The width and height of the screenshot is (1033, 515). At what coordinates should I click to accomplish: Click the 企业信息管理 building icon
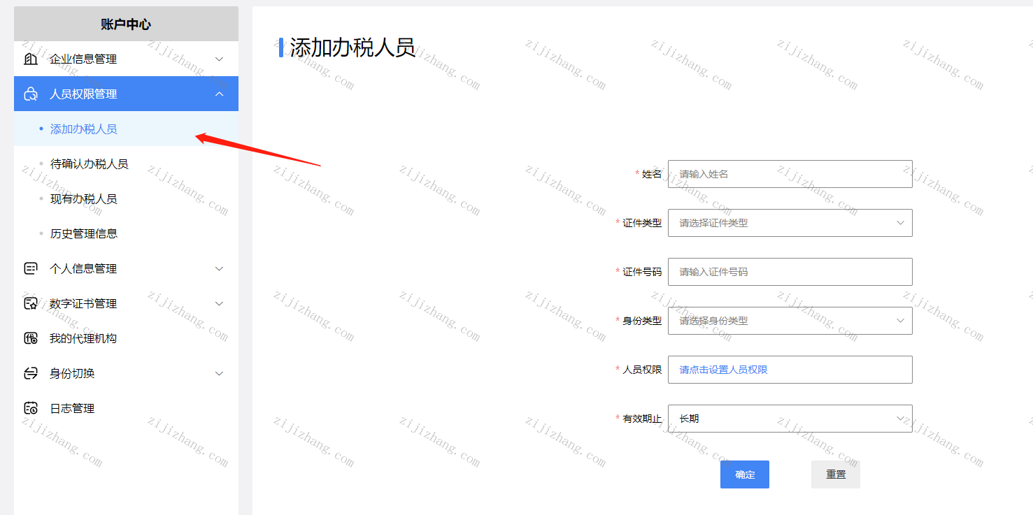(x=31, y=59)
